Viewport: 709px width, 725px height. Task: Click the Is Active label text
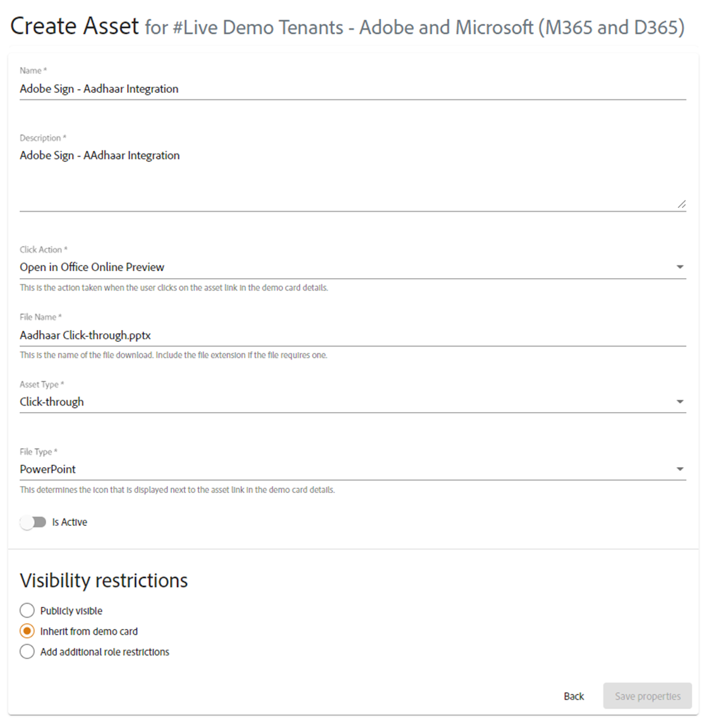coord(70,523)
